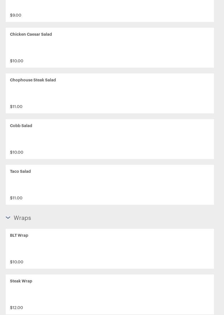This screenshot has width=224, height=315.
Task: Click the BLT Wrap $10.00 price
Action: [17, 262]
